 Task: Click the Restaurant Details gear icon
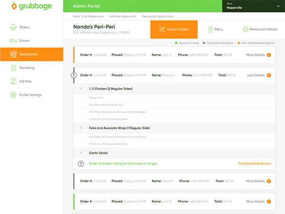[246, 29]
